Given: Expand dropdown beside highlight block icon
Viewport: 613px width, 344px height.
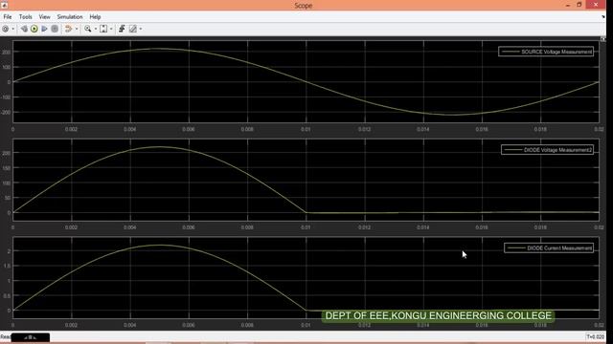Looking at the screenshot, I should 77,29.
